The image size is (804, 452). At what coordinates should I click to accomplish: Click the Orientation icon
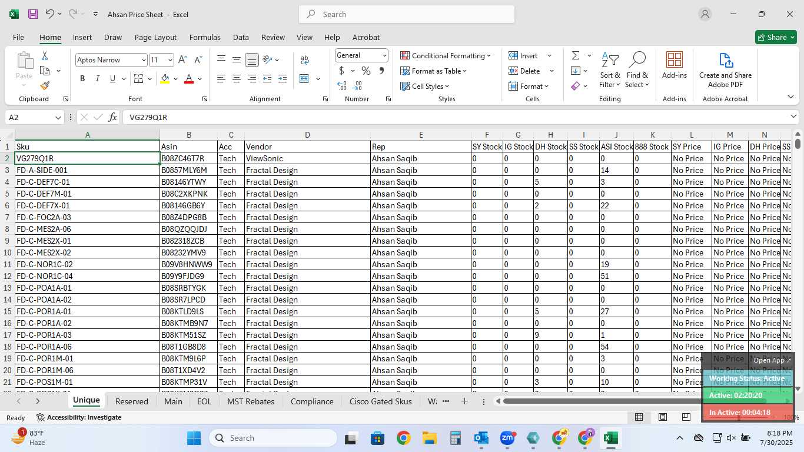pyautogui.click(x=268, y=60)
